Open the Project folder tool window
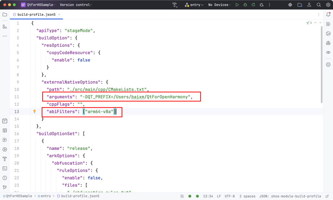Viewport: 333px width, 200px height. click(x=5, y=15)
